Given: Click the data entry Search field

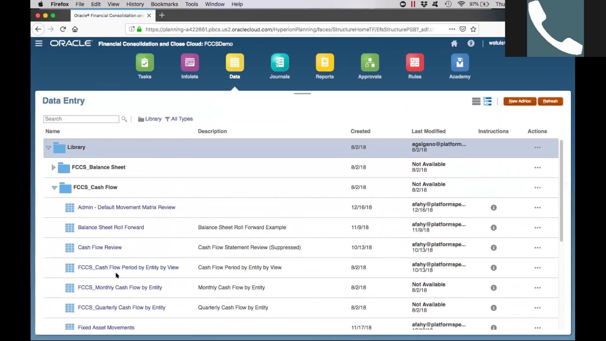Looking at the screenshot, I should tap(81, 119).
